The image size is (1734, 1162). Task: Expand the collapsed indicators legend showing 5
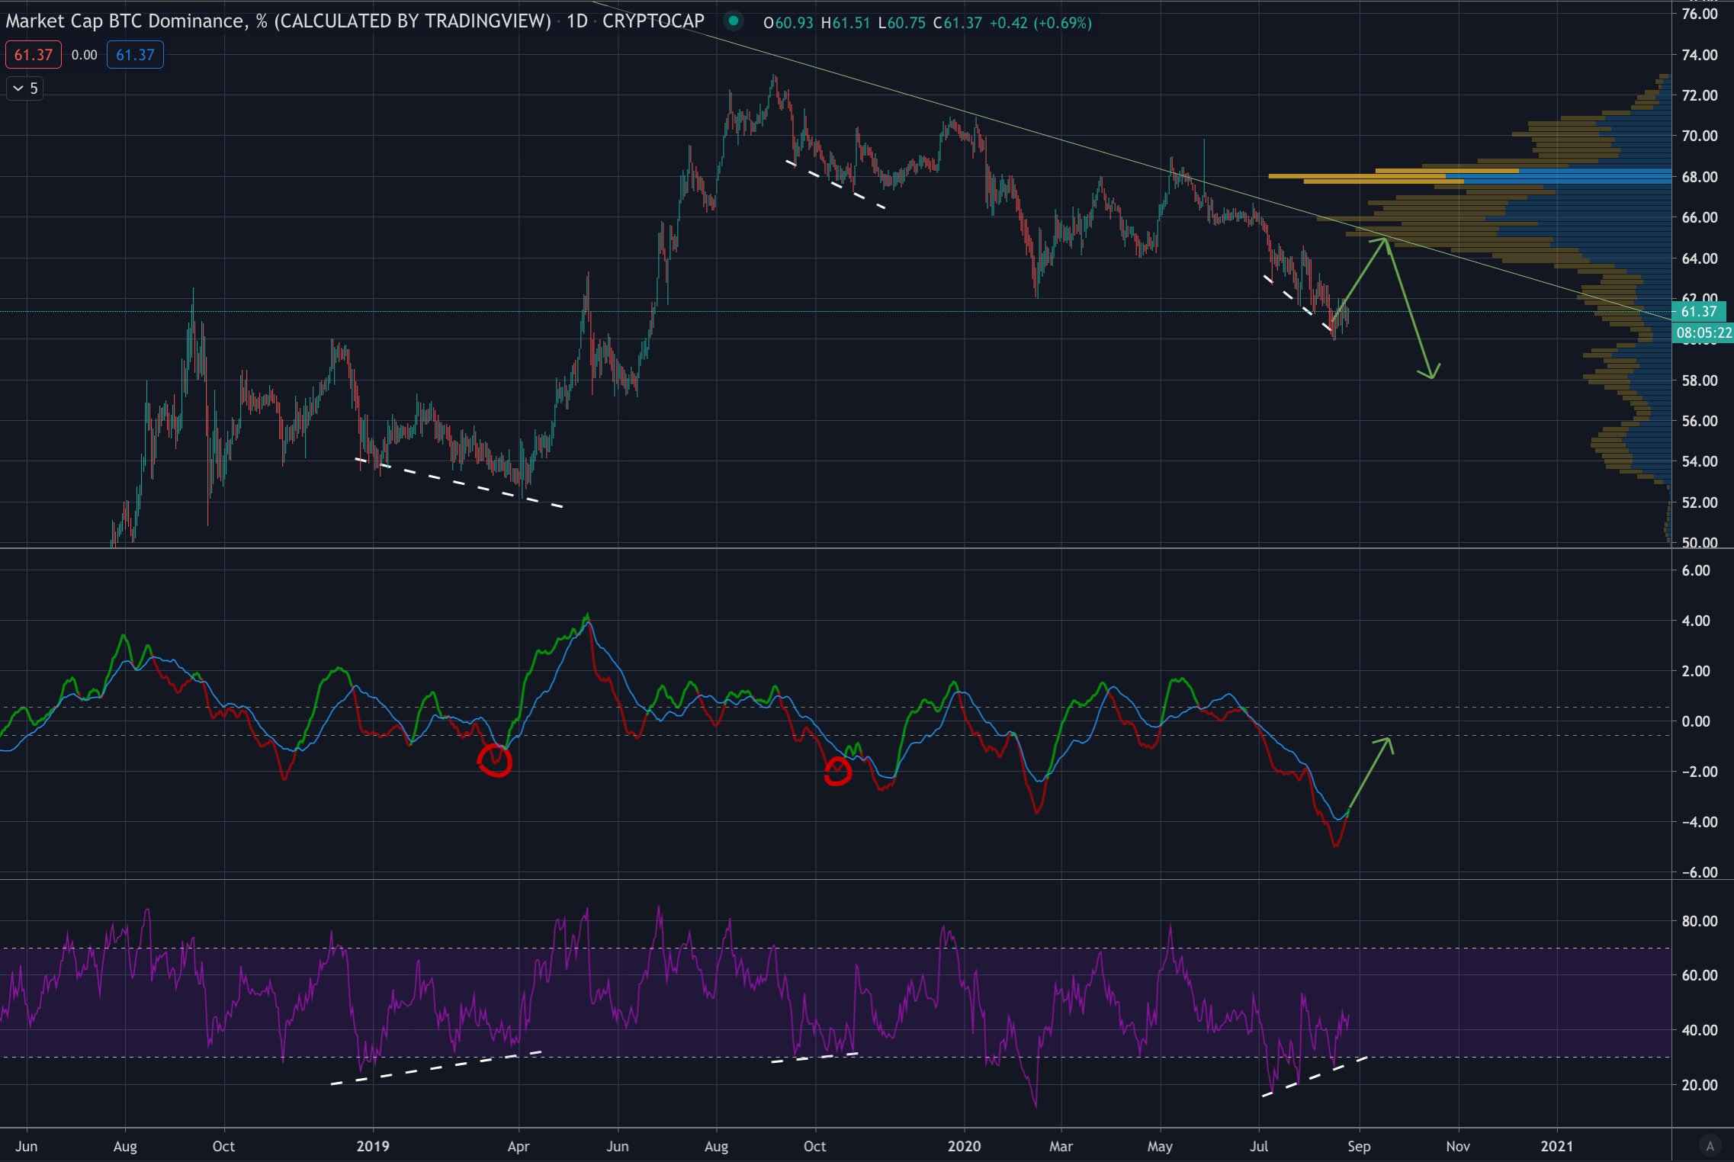[24, 88]
